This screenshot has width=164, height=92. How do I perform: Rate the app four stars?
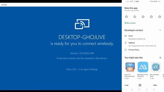tap(151, 17)
